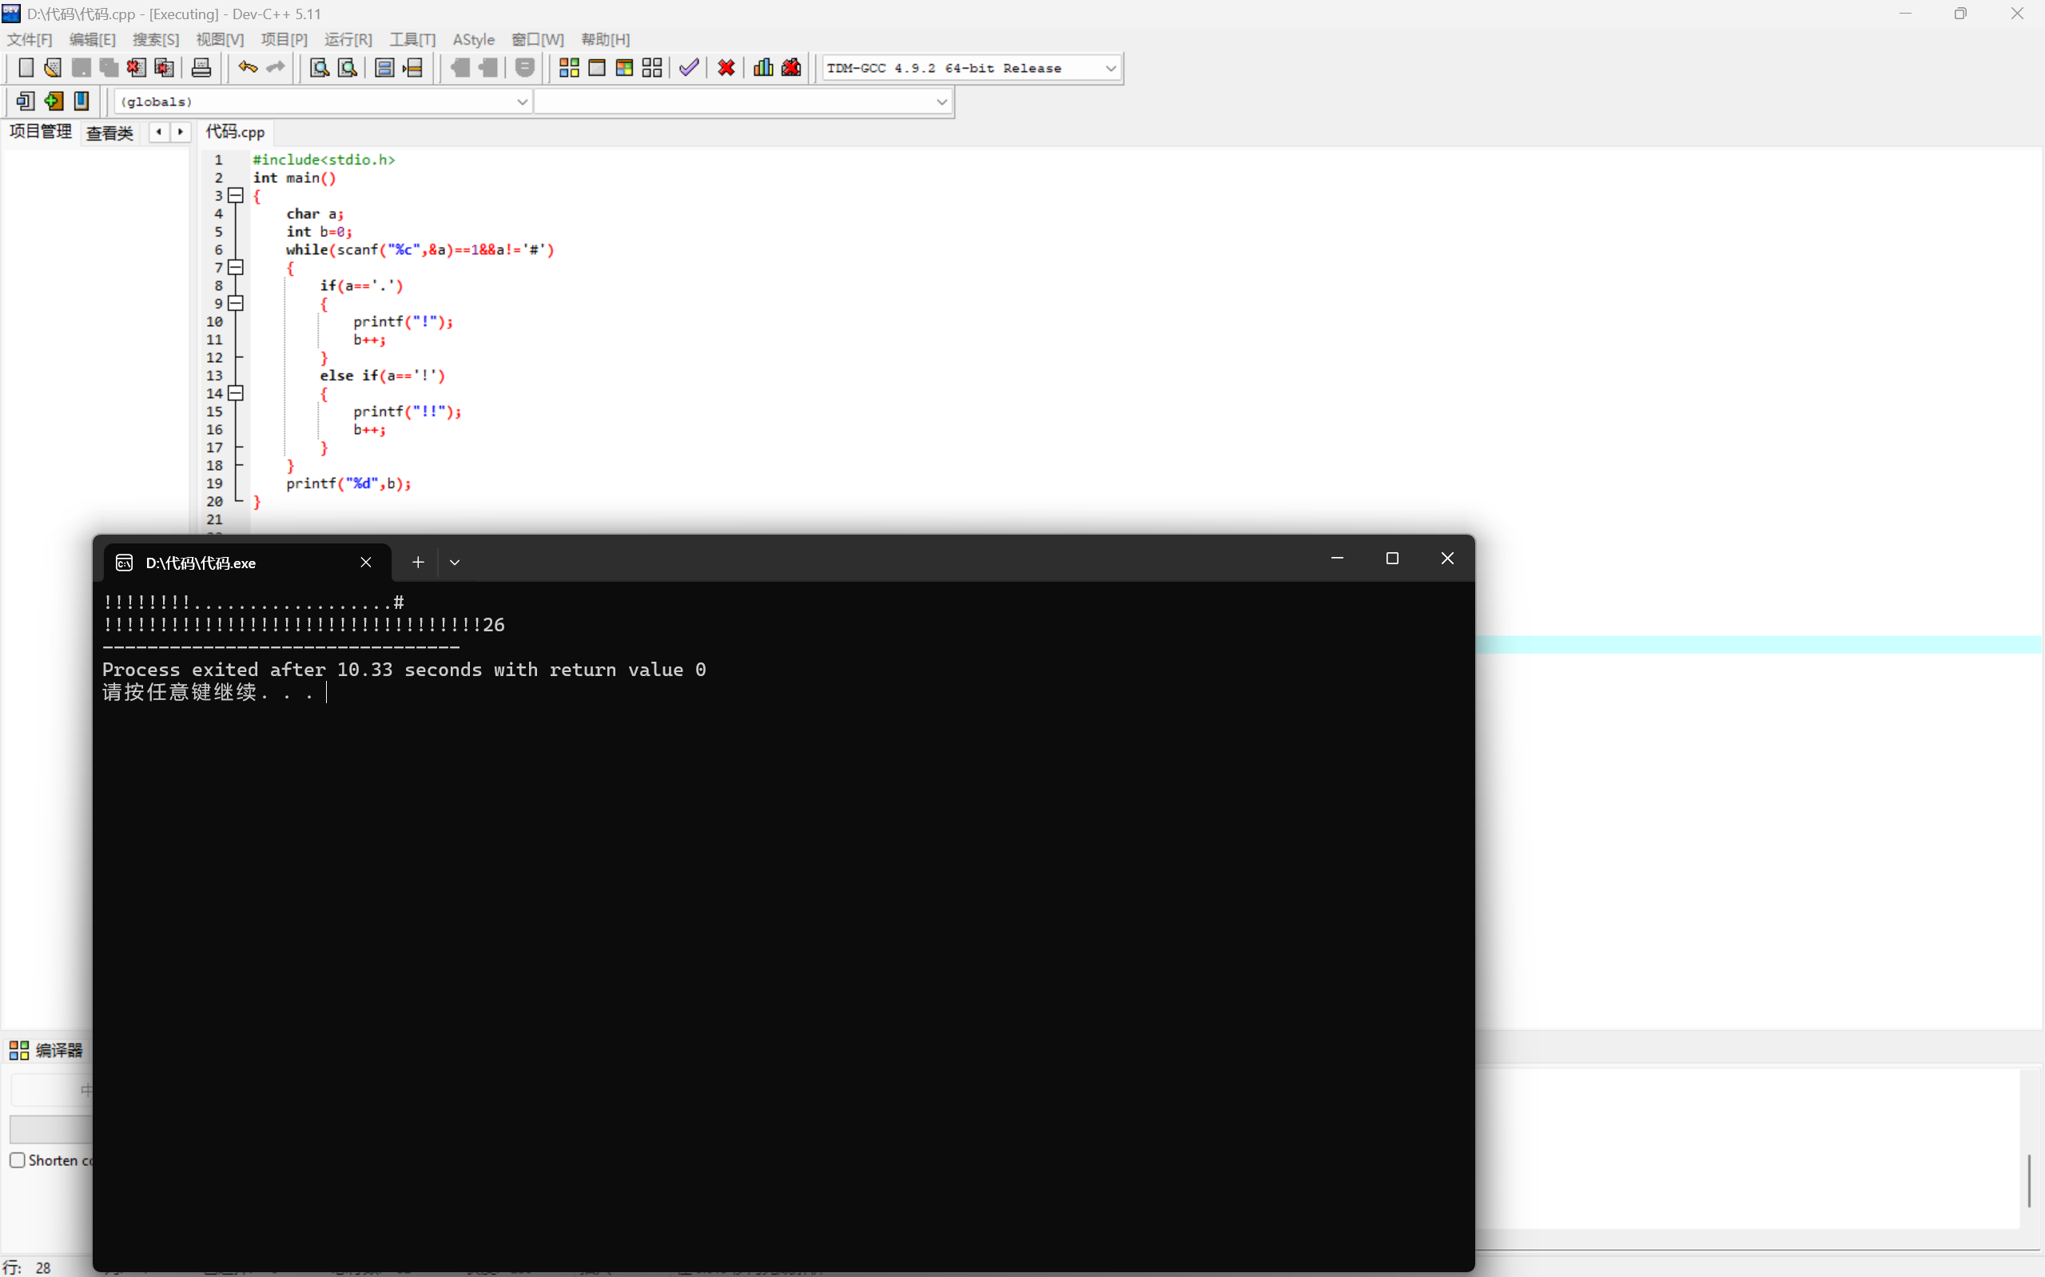
Task: Toggle the Shorten compiler paths checkbox
Action: (x=18, y=1160)
